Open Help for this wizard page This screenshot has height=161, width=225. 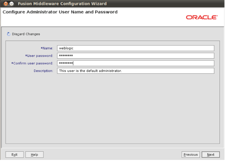click(35, 155)
